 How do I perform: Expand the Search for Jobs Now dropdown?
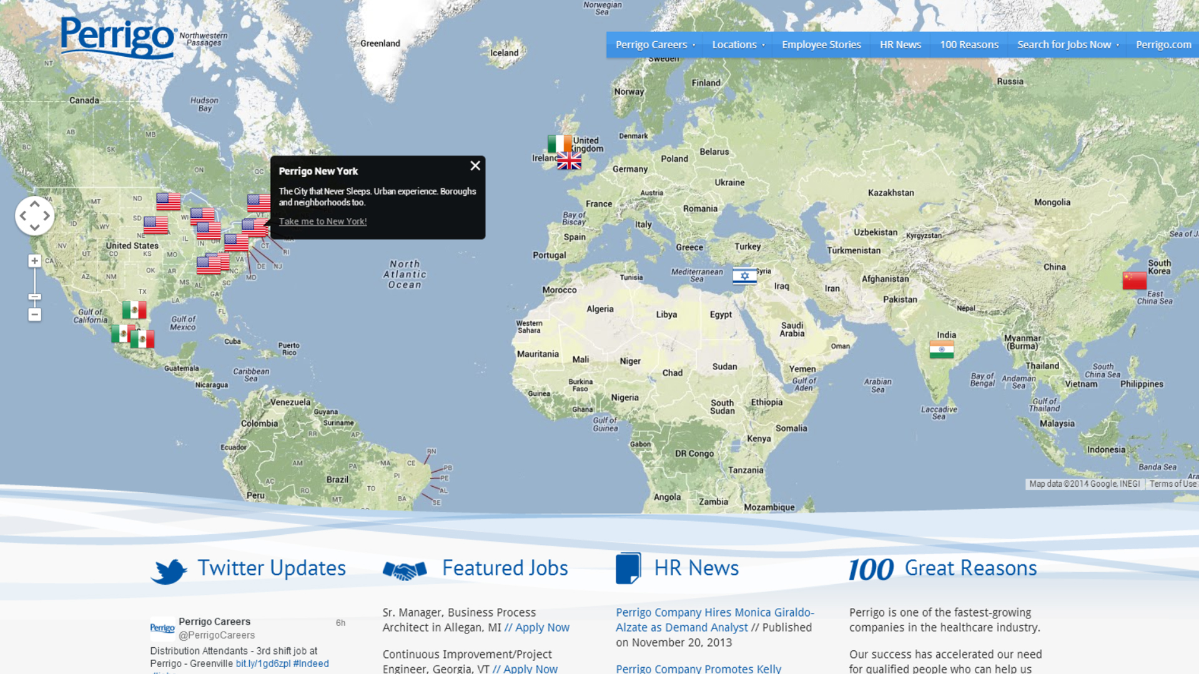pyautogui.click(x=1067, y=45)
